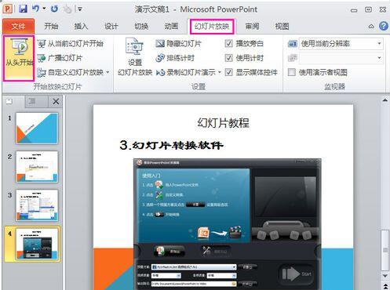Open Customize Quick Access Toolbar dropdown
The image size is (390, 290).
[79, 9]
